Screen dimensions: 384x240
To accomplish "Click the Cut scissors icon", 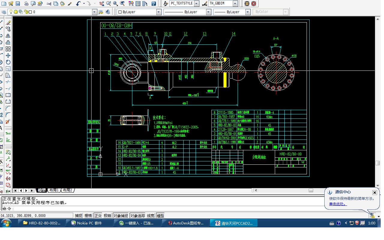I will coord(49,4).
